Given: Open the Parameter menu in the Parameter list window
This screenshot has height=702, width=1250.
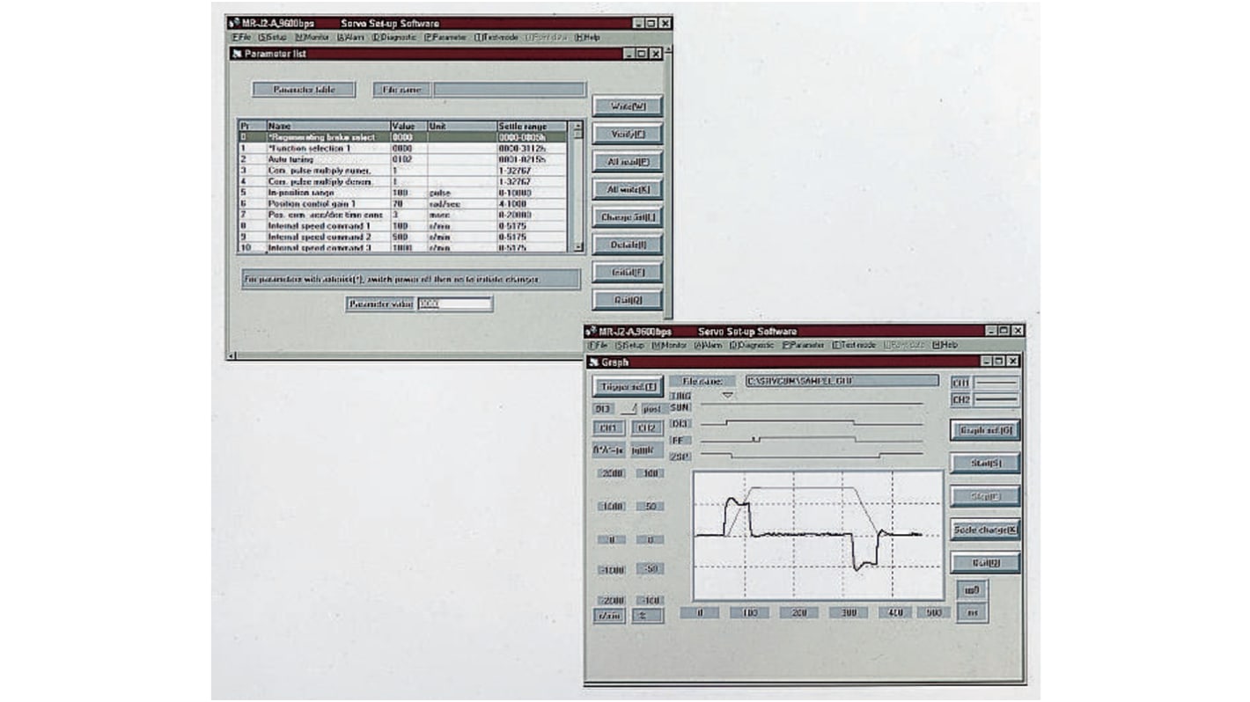Looking at the screenshot, I should [x=445, y=38].
